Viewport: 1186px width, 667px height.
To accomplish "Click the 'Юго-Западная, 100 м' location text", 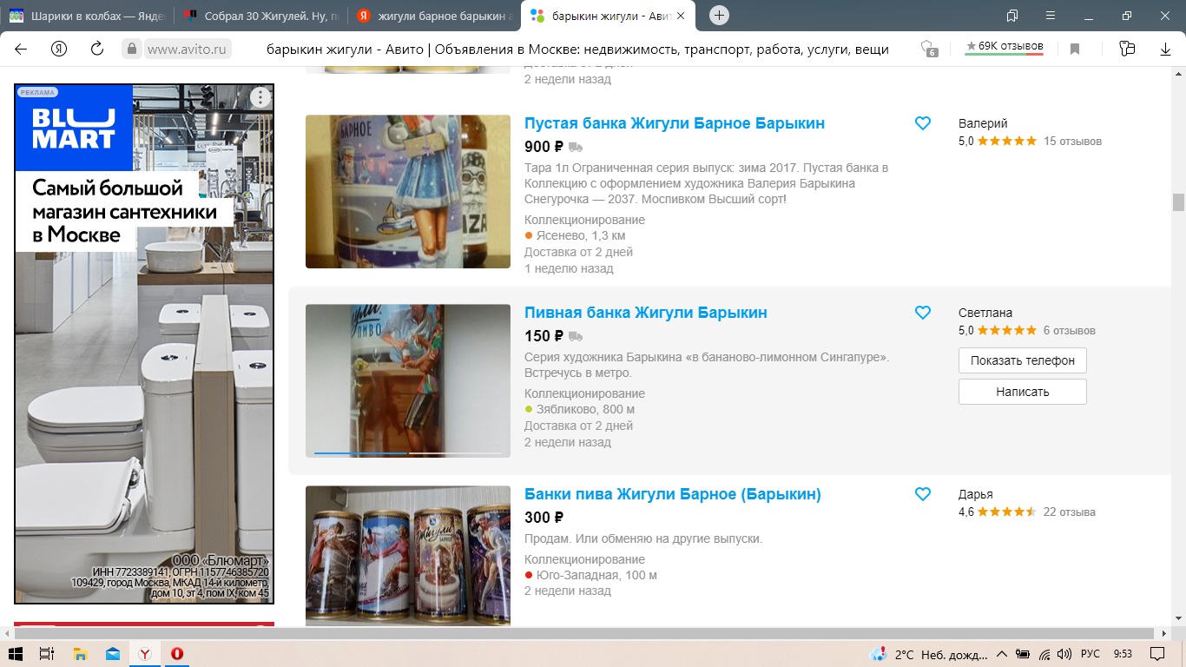I will (596, 575).
